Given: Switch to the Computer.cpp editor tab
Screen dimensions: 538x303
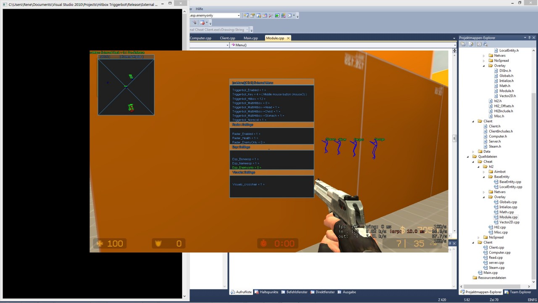Looking at the screenshot, I should click(200, 38).
